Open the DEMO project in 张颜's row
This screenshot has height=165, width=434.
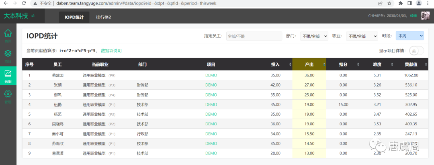click(211, 85)
